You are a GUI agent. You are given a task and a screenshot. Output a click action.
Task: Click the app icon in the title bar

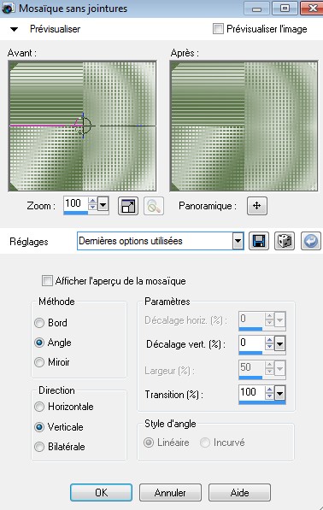pos(8,9)
